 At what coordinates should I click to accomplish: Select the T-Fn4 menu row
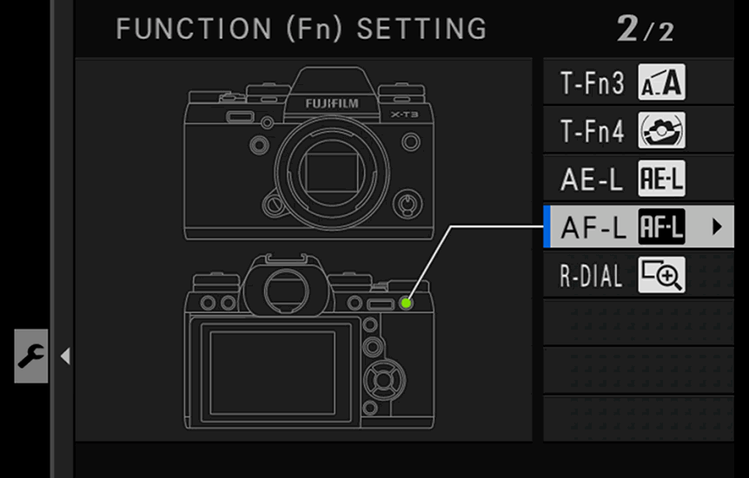click(639, 130)
